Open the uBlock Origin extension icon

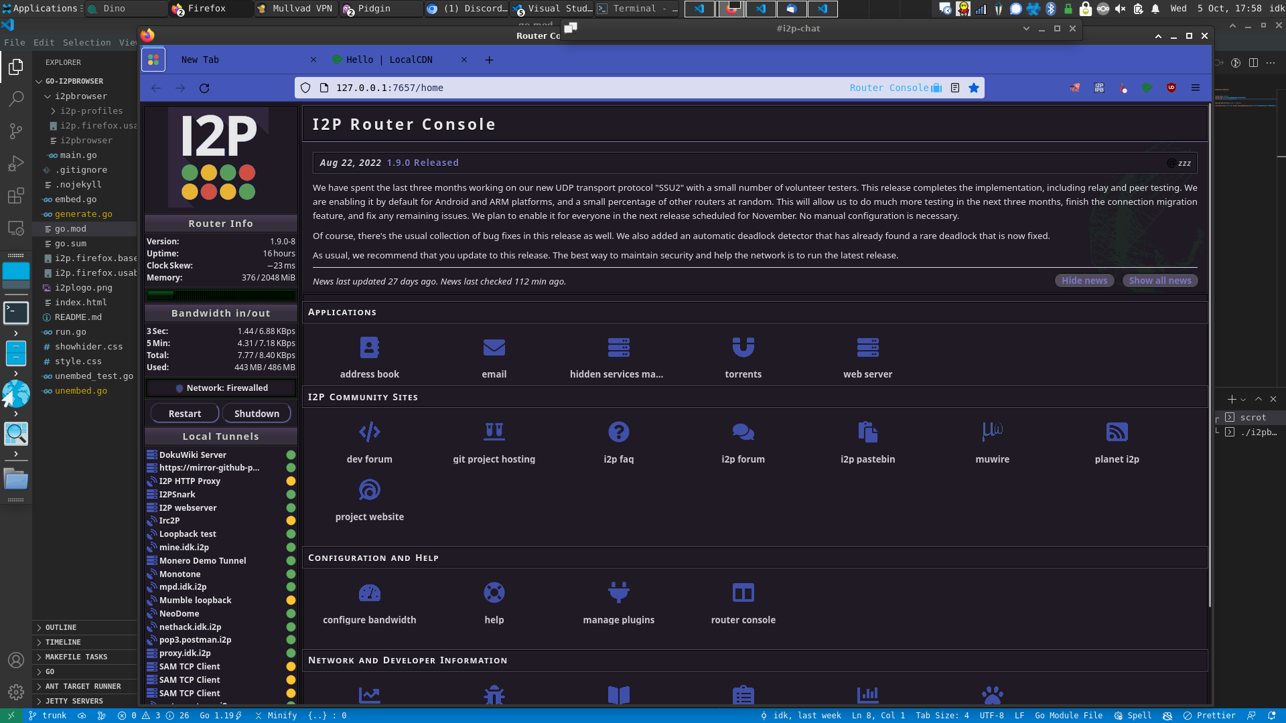tap(1171, 88)
